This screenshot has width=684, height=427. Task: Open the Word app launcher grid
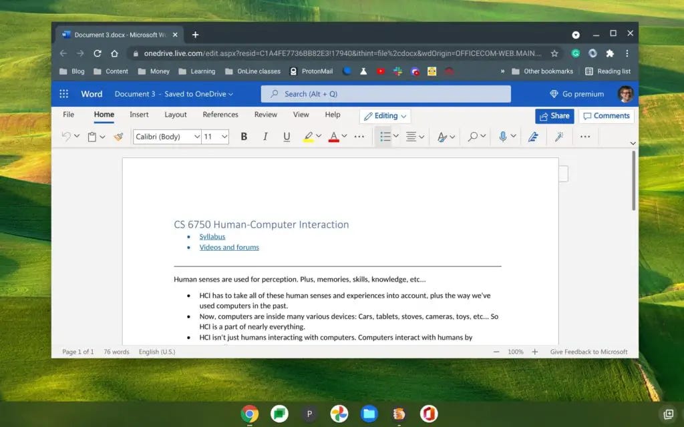pyautogui.click(x=63, y=93)
